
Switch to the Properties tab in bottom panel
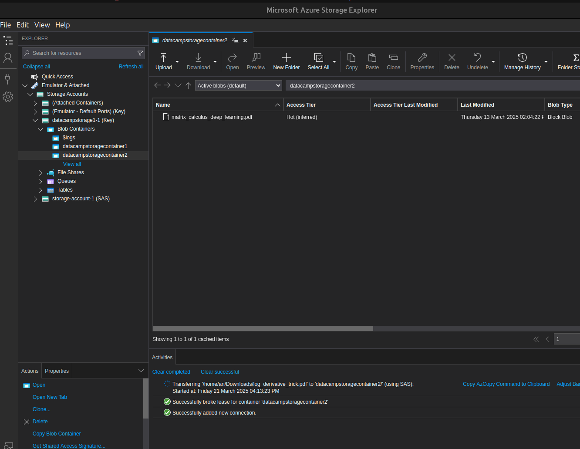point(57,371)
